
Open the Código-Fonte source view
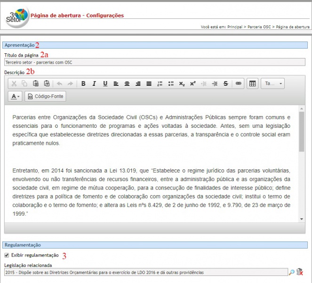(45, 97)
